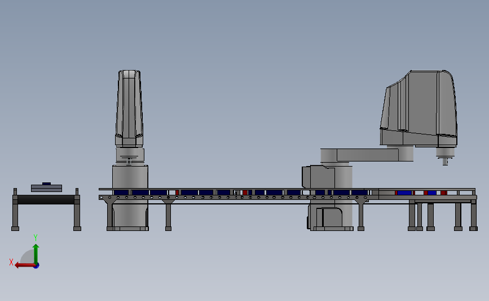Click the red X axis arrow of the triad
Image resolution: width=489 pixels, height=301 pixels.
pos(24,265)
